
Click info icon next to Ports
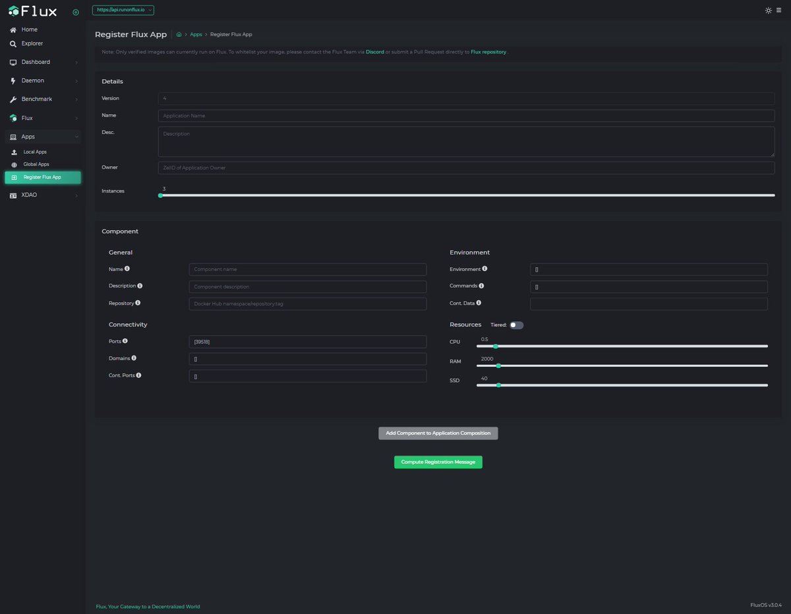pyautogui.click(x=125, y=341)
